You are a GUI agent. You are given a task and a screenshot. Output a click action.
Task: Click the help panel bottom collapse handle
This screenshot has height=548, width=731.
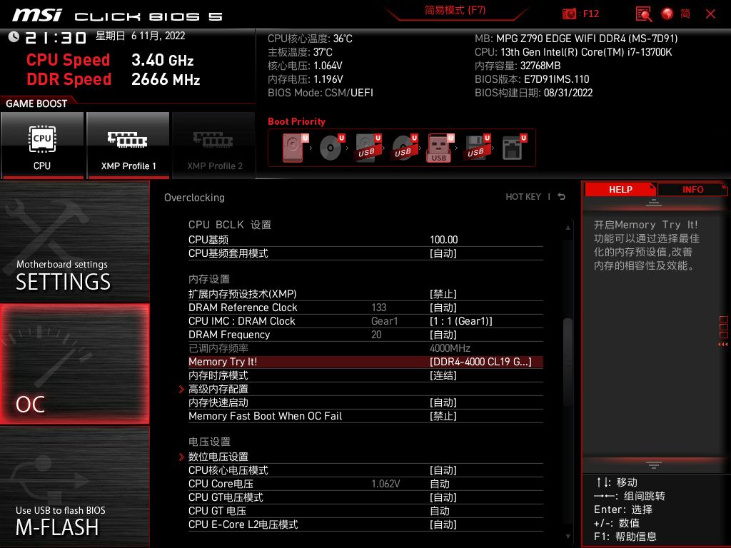(x=654, y=465)
